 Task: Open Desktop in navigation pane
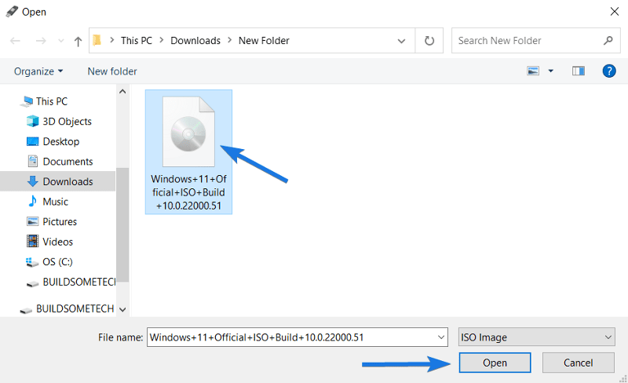pos(61,141)
